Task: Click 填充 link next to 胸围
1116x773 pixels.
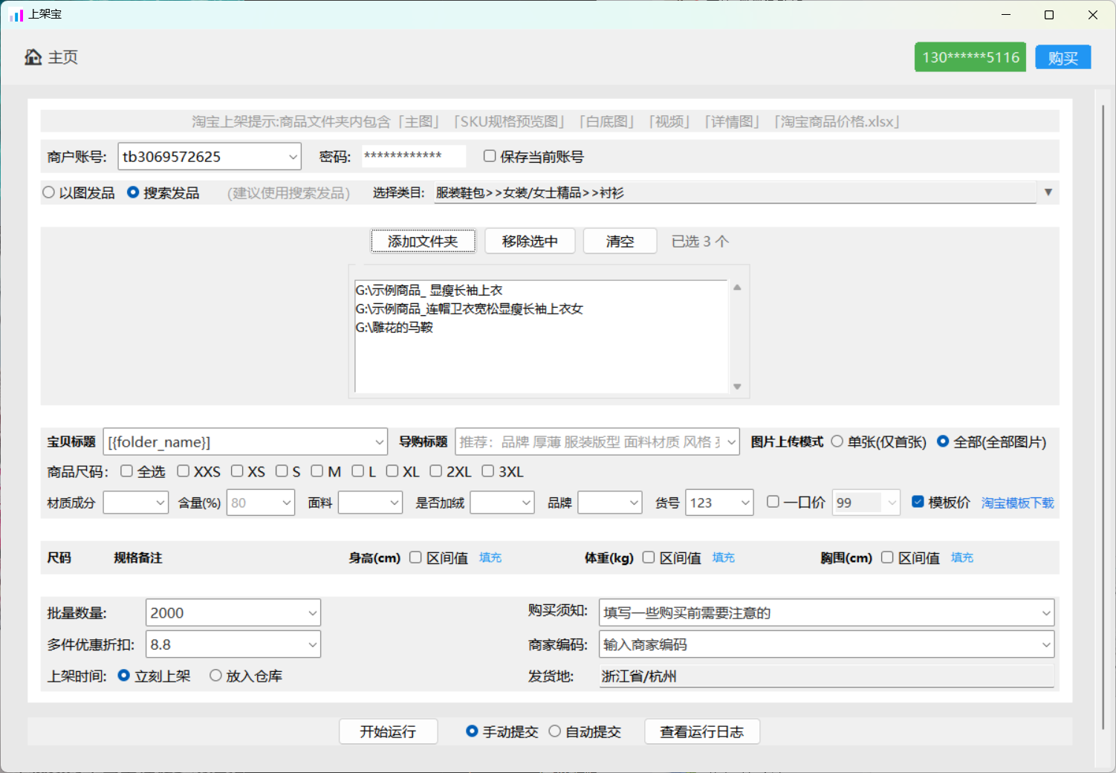Action: point(962,557)
